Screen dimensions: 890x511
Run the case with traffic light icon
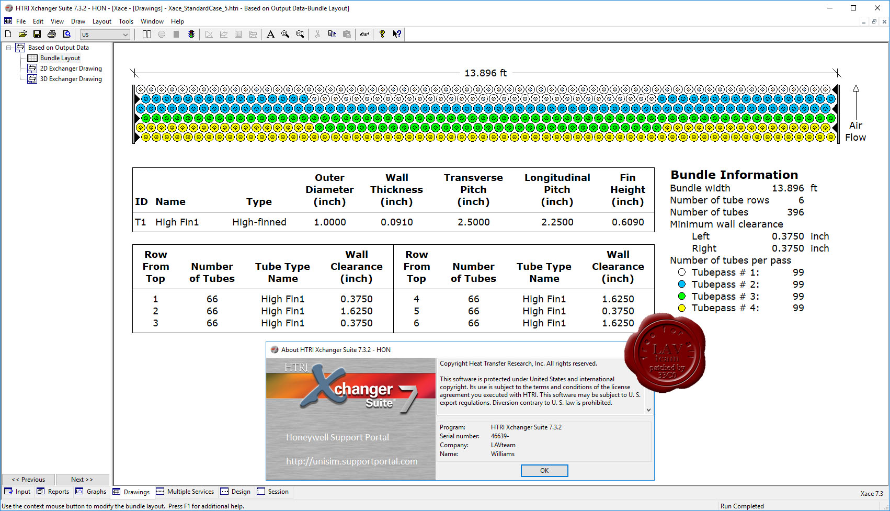click(x=191, y=34)
